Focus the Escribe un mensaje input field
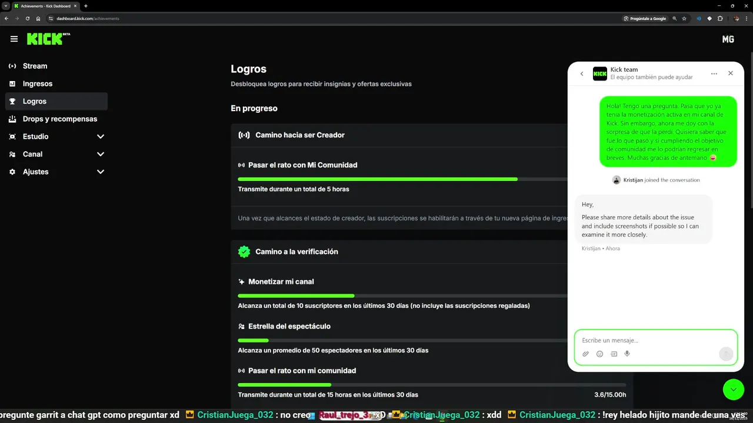The height and width of the screenshot is (423, 753). point(656,340)
